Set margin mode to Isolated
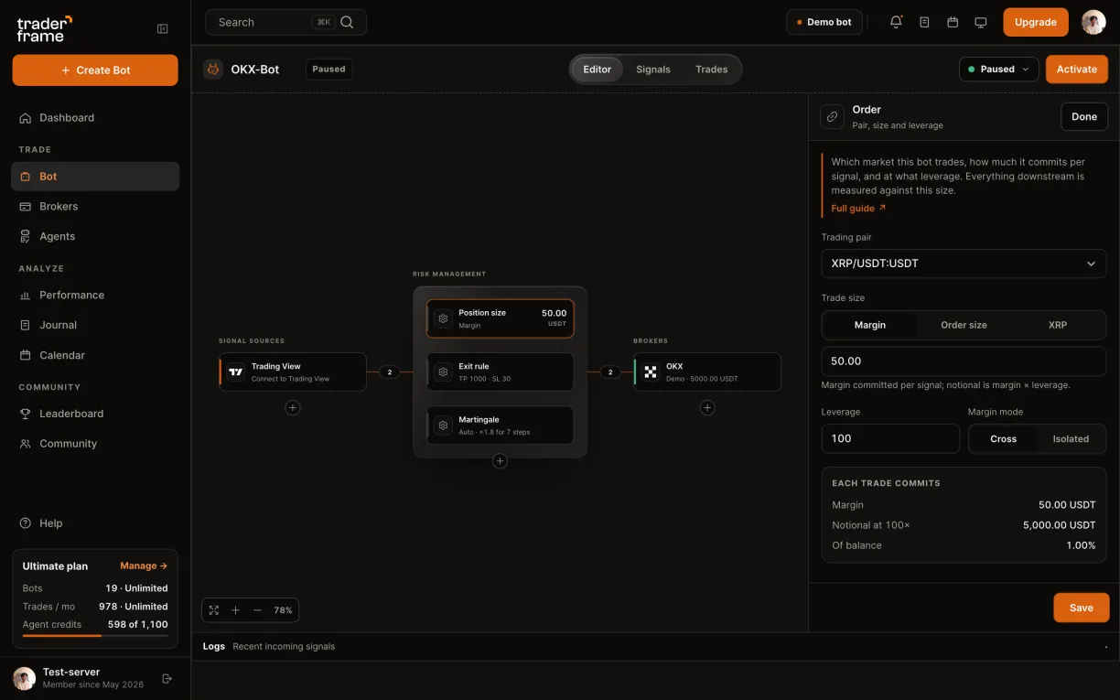1120x700 pixels. pyautogui.click(x=1071, y=439)
